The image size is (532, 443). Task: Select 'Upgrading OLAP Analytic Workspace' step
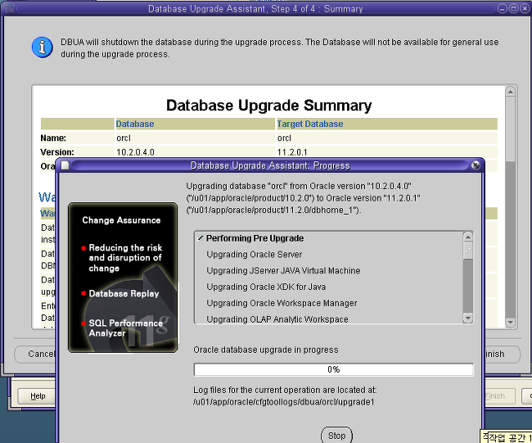(277, 319)
